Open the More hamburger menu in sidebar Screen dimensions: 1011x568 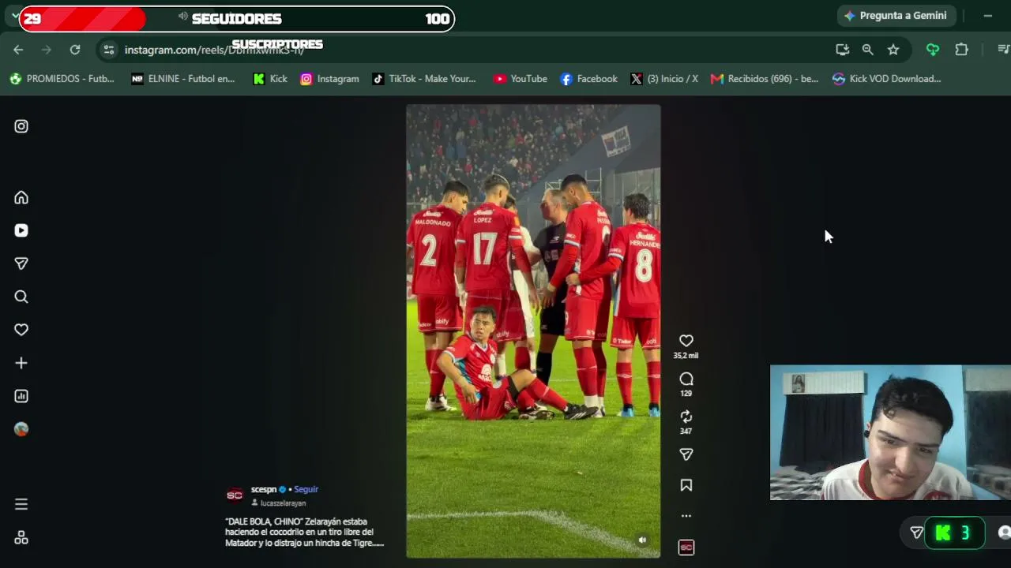(x=21, y=504)
